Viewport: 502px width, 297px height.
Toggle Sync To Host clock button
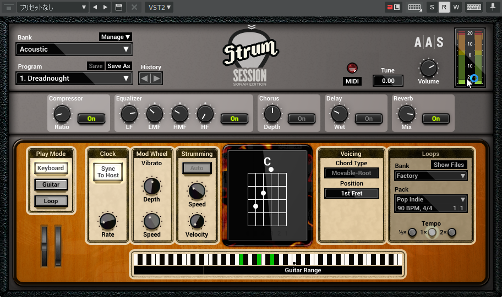[x=108, y=172]
